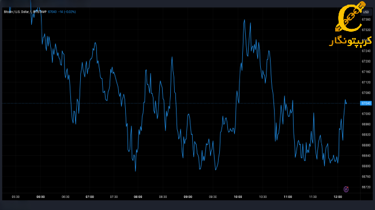Click the 10:30 time axis label

(x=262, y=197)
